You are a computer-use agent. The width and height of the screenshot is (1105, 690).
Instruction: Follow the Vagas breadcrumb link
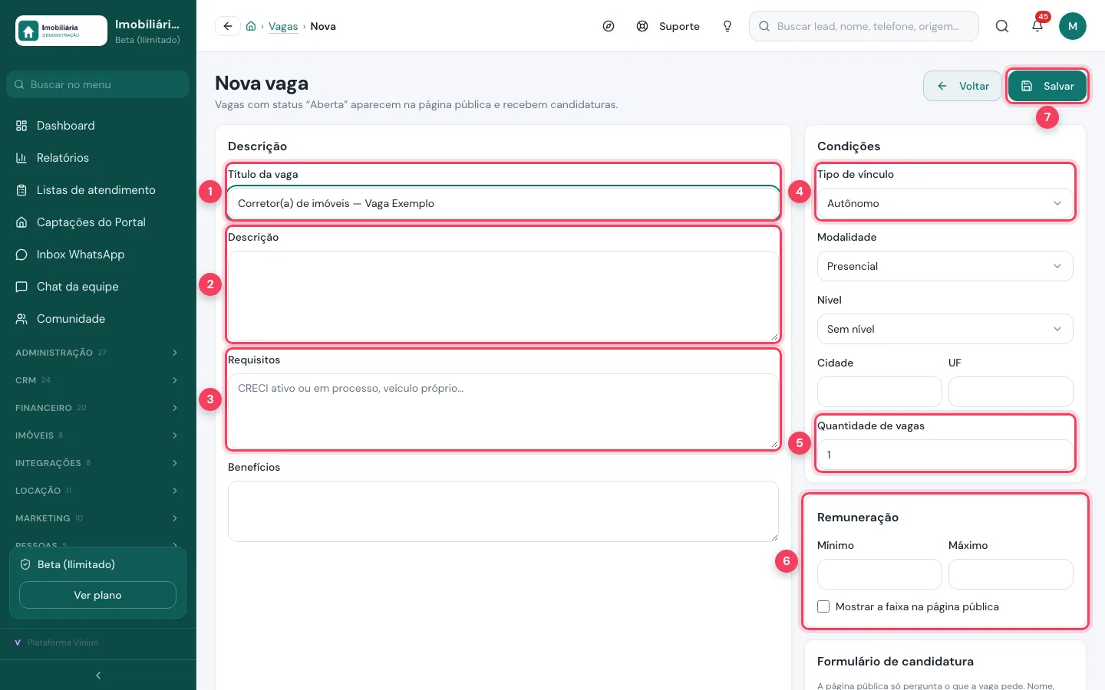click(283, 26)
